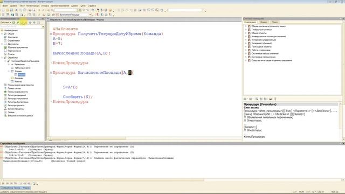Image resolution: width=345 pixels, height=194 pixels.
Task: Collapse the ТестоваяОбработкаПримеров node
Action: click(5, 61)
